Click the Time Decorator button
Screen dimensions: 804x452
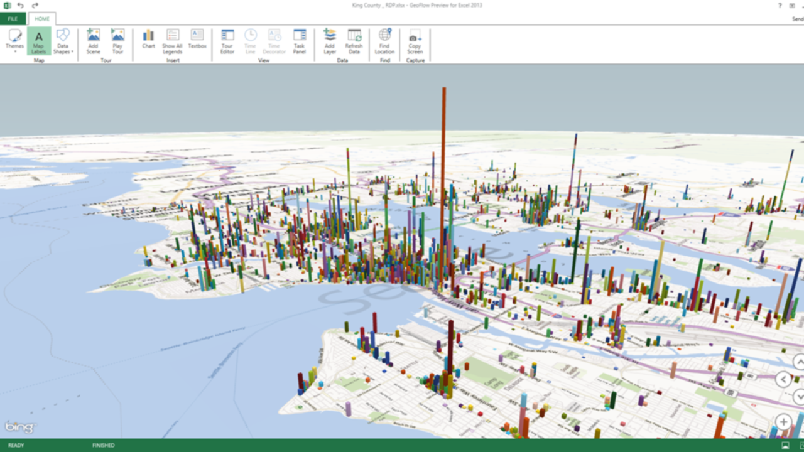274,41
